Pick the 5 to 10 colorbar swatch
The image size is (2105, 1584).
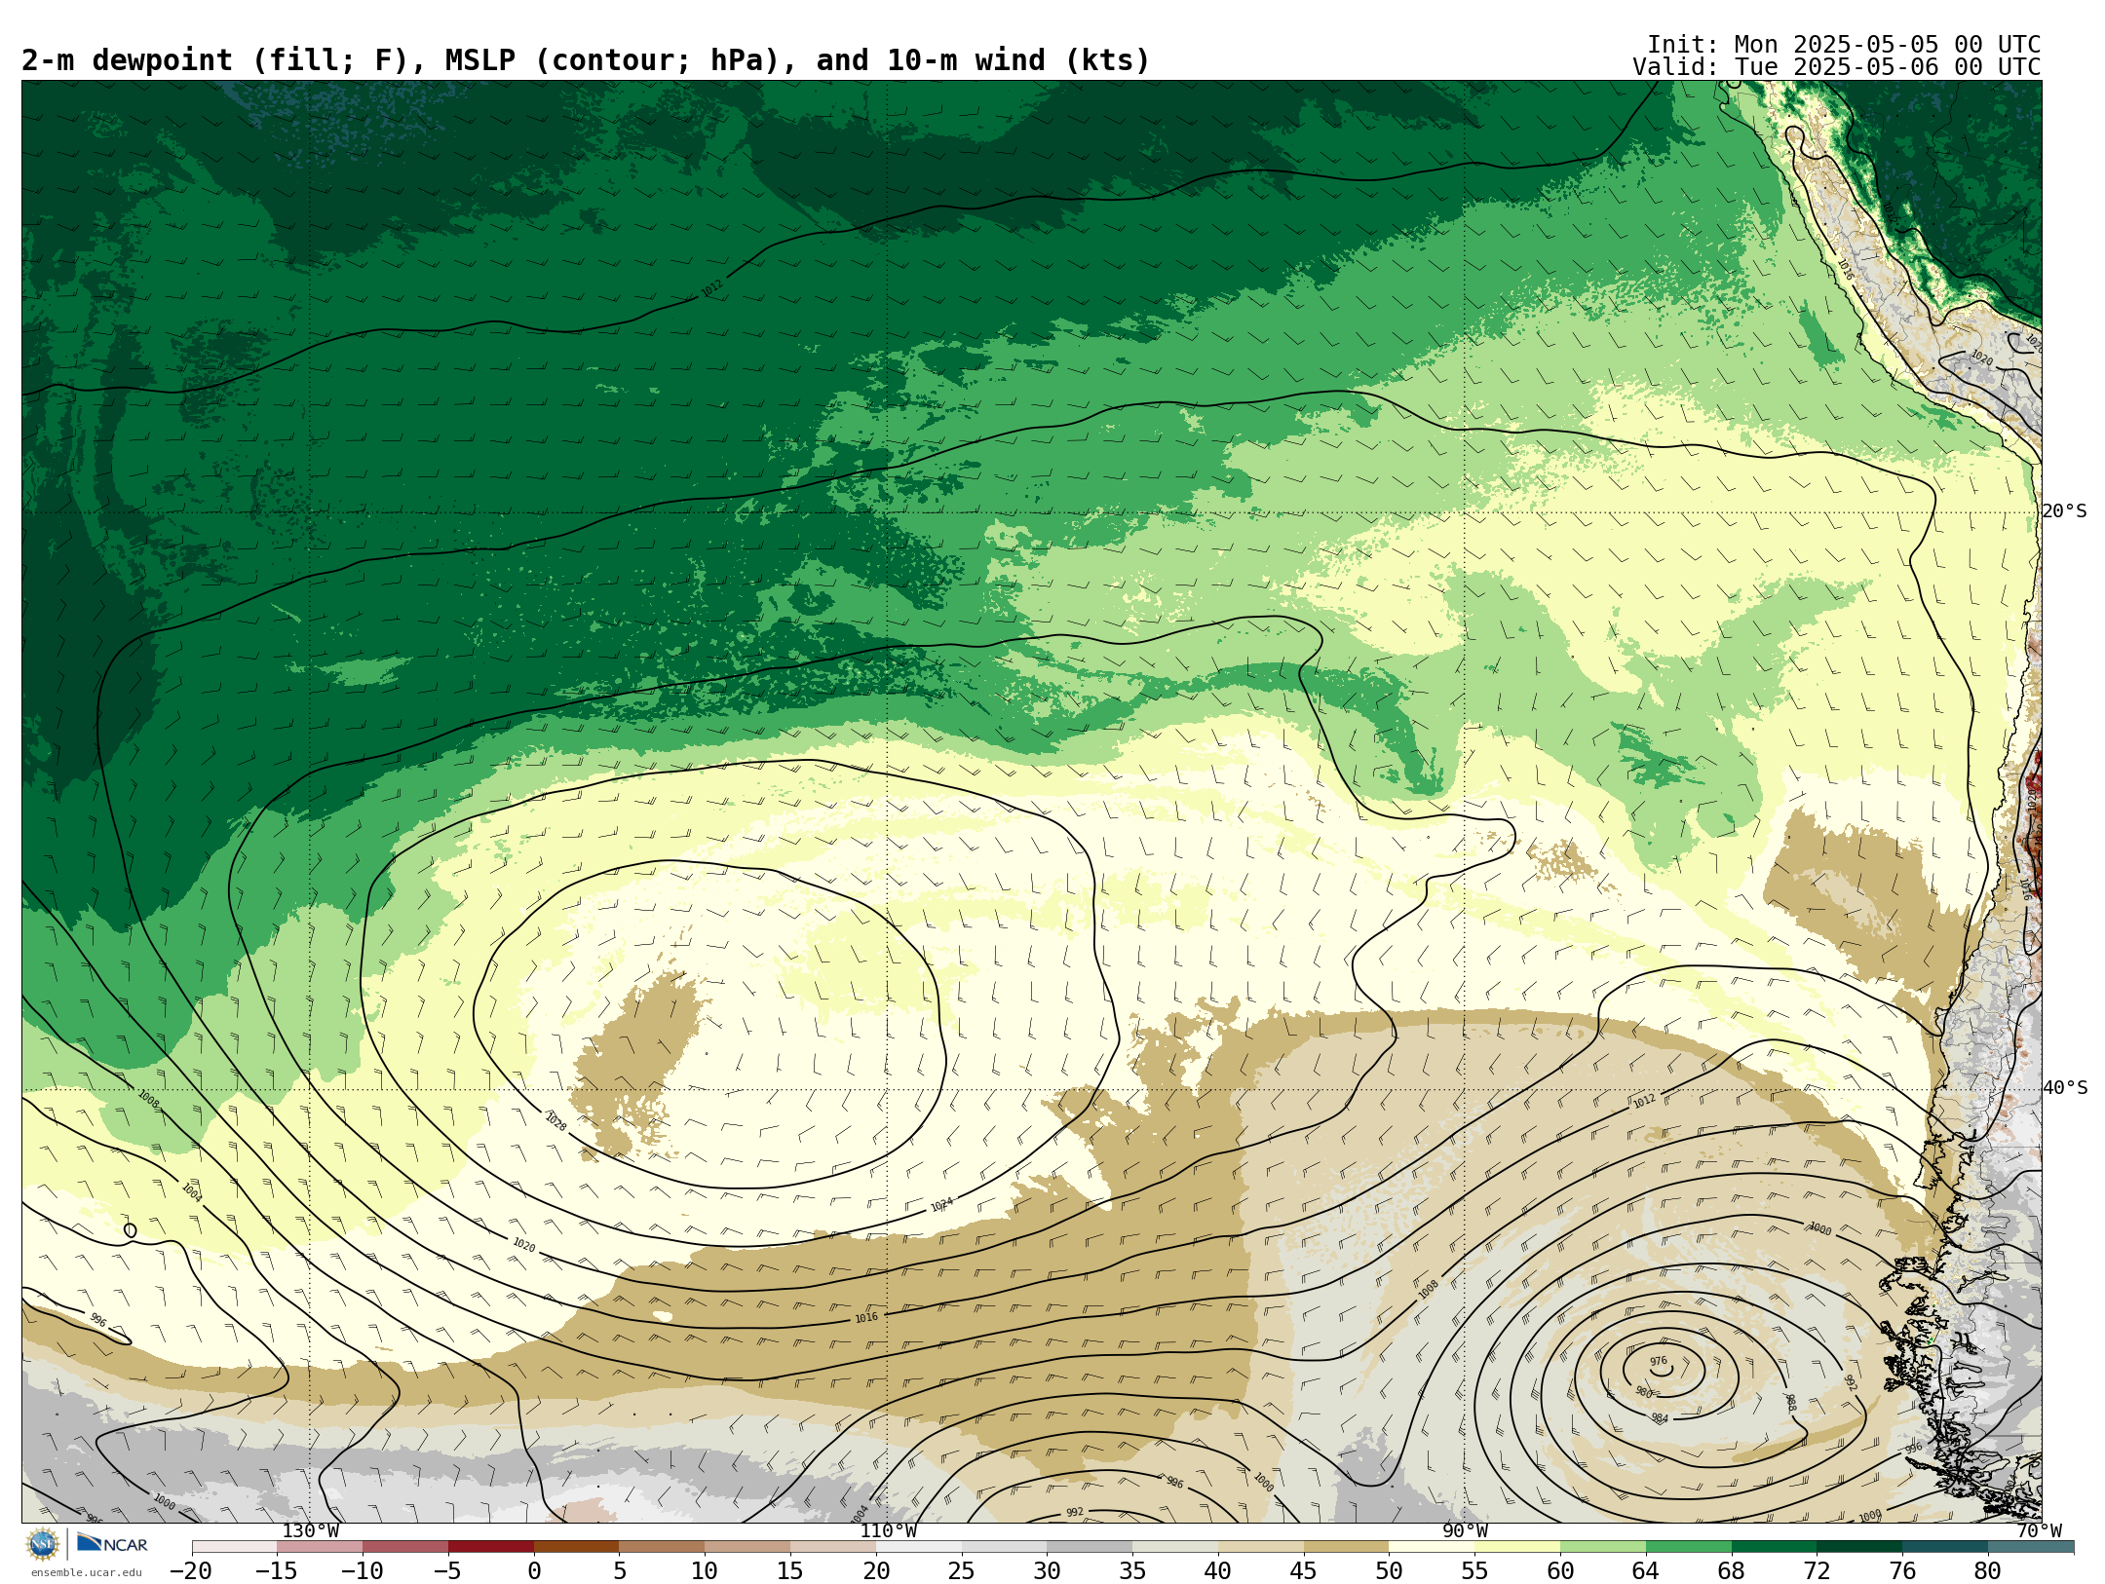tap(663, 1547)
